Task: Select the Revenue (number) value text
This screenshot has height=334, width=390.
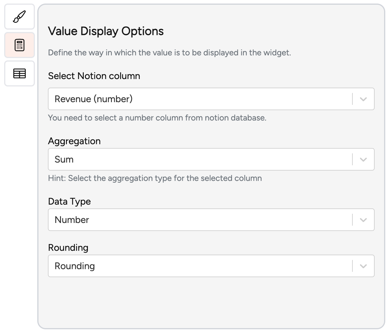Action: point(94,99)
